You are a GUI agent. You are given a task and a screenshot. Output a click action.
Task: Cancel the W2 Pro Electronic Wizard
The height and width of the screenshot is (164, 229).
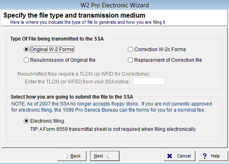click(x=180, y=156)
